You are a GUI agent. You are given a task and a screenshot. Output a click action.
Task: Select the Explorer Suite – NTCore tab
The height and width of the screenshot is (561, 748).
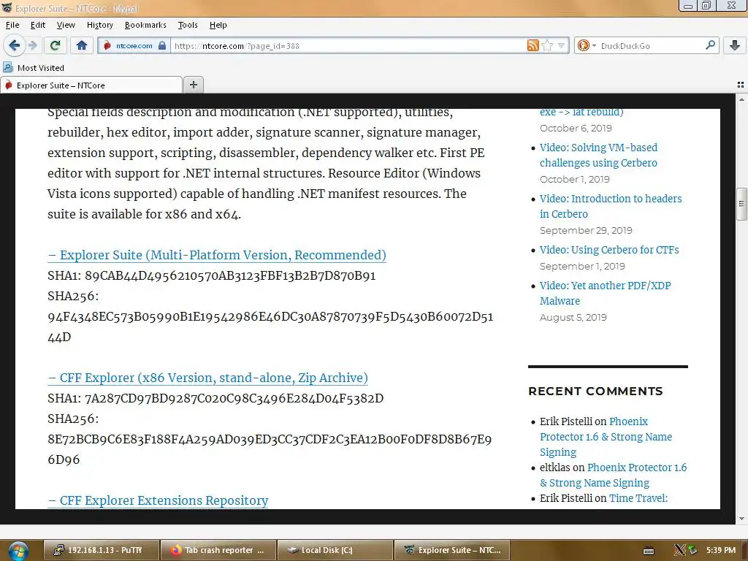[x=91, y=85]
